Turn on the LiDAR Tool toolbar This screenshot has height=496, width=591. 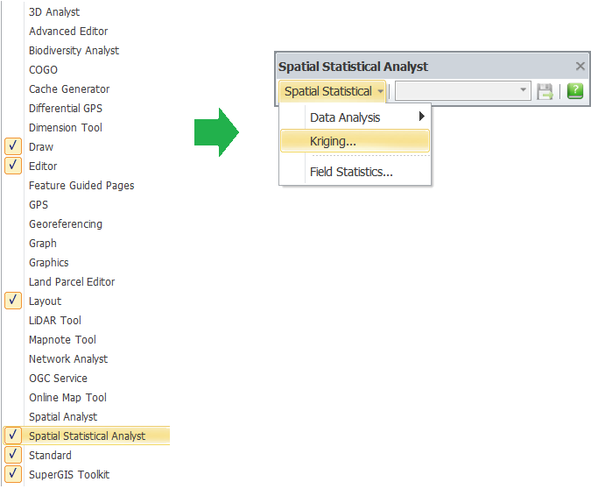(55, 321)
